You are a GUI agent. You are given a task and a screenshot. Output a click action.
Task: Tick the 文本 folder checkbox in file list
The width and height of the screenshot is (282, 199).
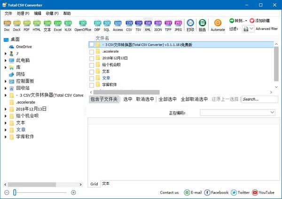(x=92, y=72)
